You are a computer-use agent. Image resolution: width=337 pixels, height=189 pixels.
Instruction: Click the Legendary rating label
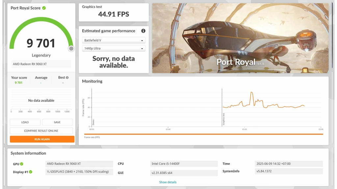(x=41, y=55)
